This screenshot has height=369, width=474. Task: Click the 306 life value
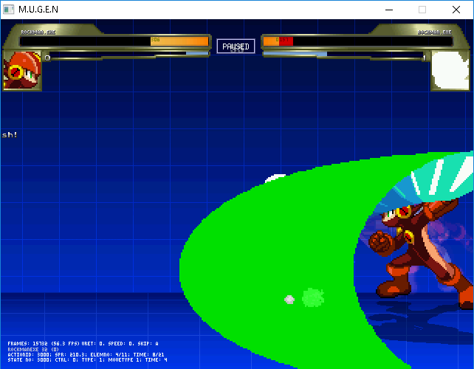(155, 40)
